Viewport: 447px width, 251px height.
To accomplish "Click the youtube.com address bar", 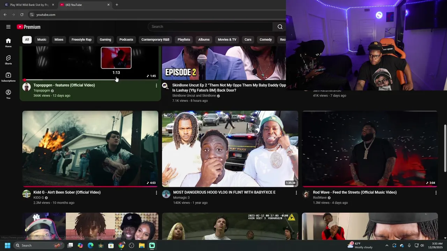I will tap(157, 15).
